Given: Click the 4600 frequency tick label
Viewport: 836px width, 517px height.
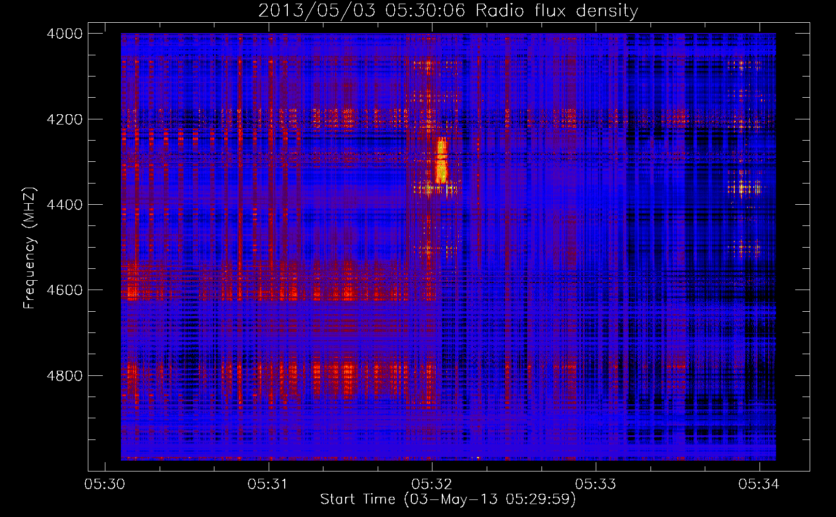Looking at the screenshot, I should click(65, 290).
